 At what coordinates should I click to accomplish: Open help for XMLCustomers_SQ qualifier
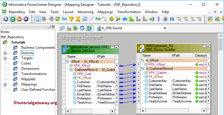(204, 46)
